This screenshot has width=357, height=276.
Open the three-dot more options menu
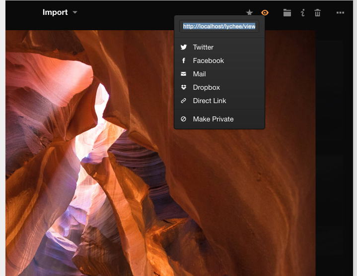pos(340,13)
